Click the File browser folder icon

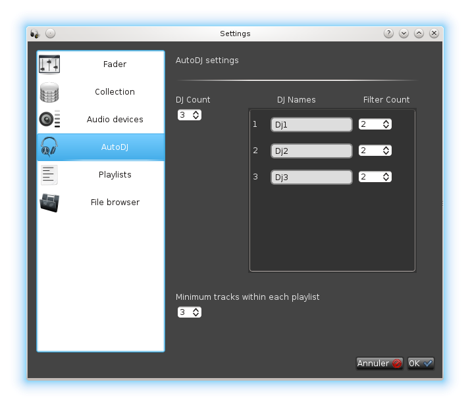click(x=49, y=203)
